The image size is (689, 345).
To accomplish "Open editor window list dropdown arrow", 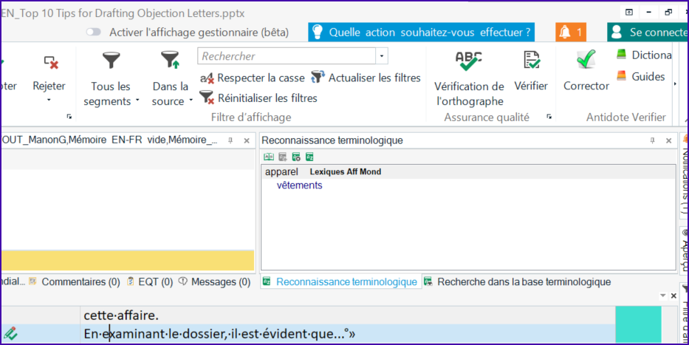I will (663, 296).
